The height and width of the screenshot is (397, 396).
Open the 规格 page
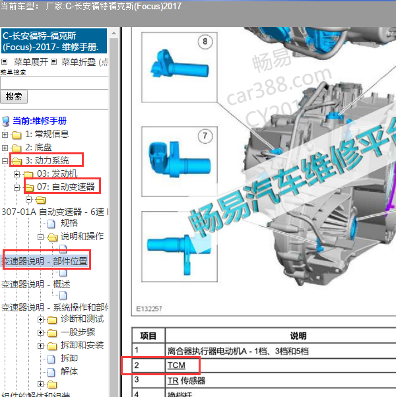point(69,223)
